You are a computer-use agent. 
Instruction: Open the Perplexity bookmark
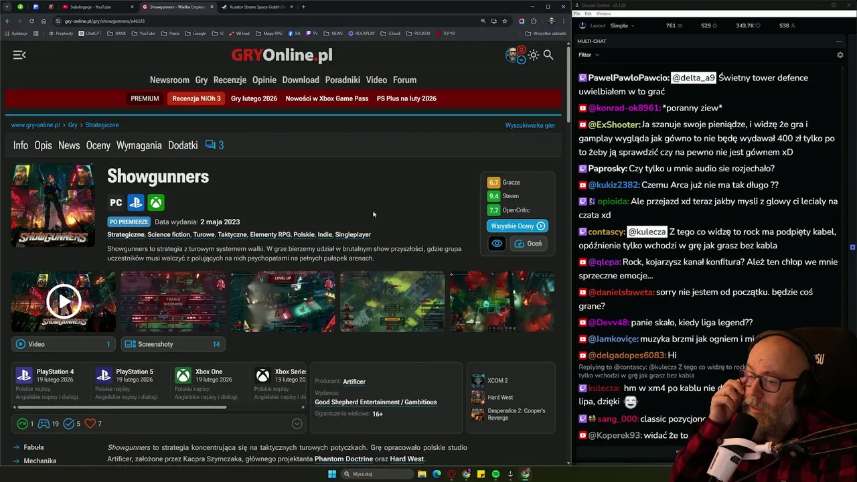[61, 33]
